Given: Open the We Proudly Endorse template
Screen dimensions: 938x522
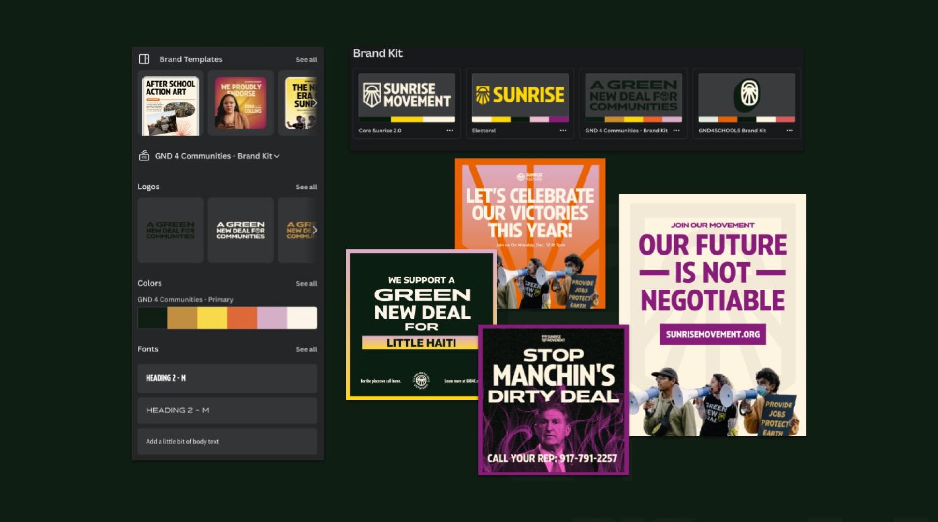Looking at the screenshot, I should (240, 103).
